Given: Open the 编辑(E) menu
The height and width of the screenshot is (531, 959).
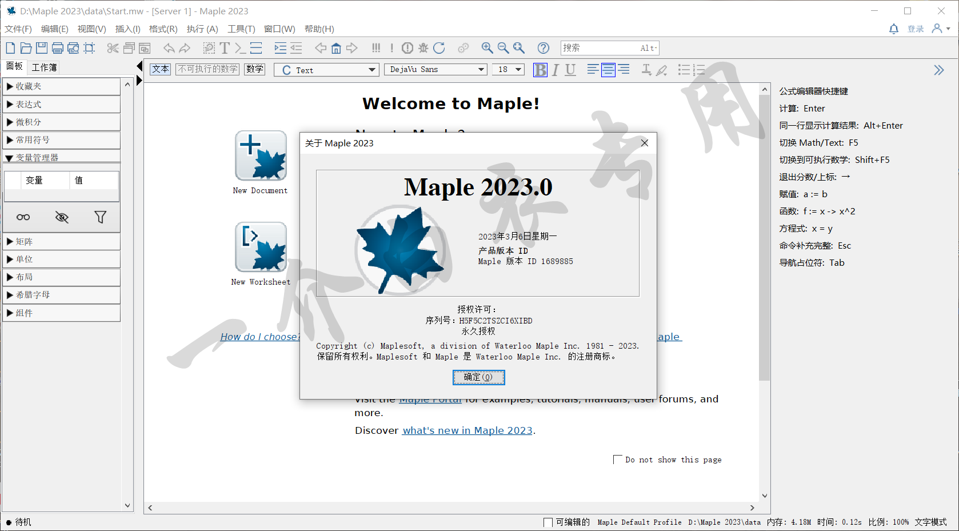Looking at the screenshot, I should pyautogui.click(x=54, y=29).
